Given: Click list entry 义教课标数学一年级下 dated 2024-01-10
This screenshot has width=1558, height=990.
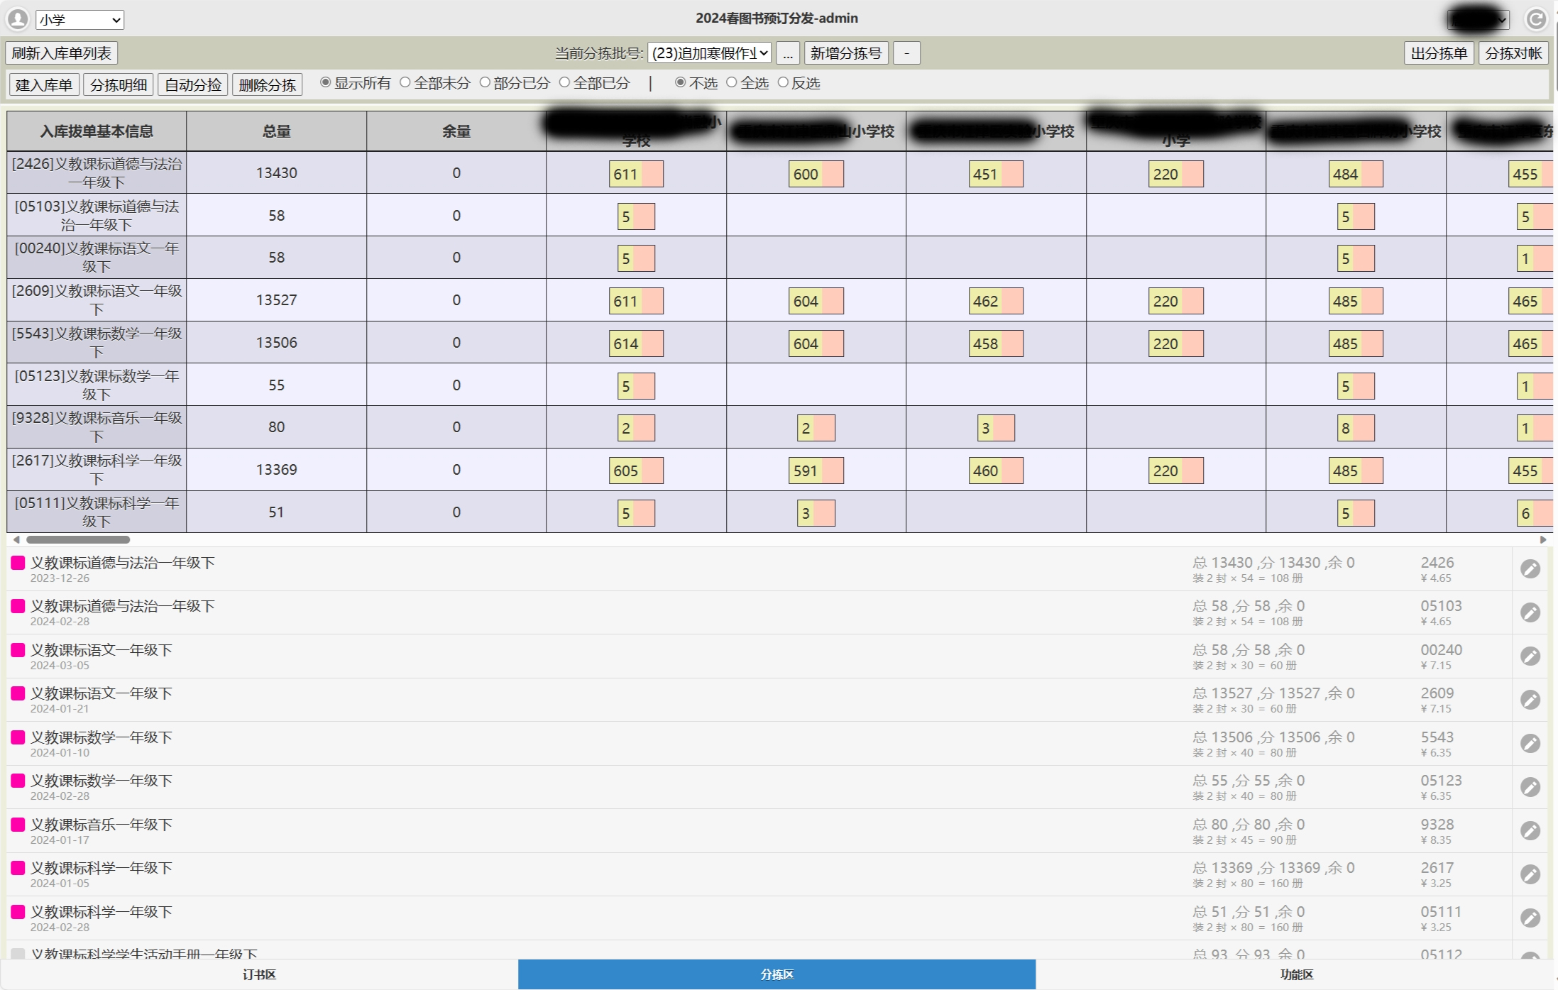Looking at the screenshot, I should tap(759, 744).
